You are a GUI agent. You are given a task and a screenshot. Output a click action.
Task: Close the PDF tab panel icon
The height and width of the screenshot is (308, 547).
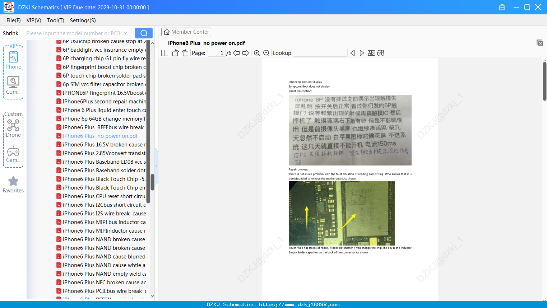[540, 43]
